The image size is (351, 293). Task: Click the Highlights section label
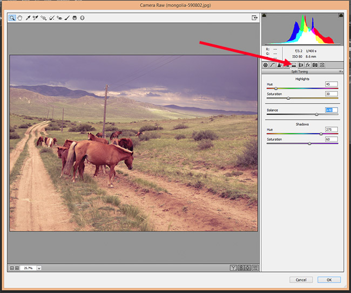point(302,79)
